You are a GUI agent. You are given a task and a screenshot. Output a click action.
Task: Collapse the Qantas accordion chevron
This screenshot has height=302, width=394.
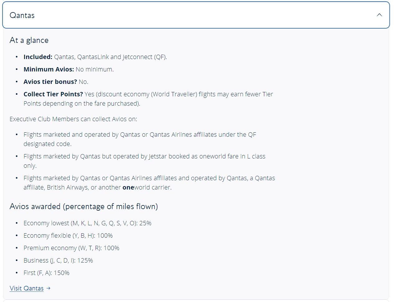click(379, 15)
